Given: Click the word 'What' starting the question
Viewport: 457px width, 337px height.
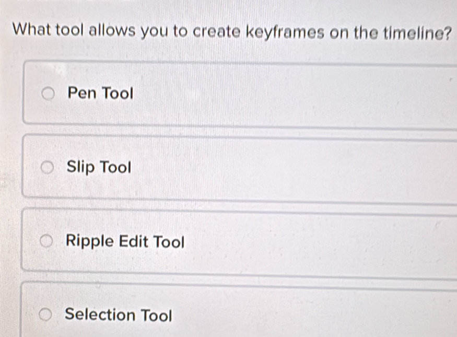Looking at the screenshot, I should tap(32, 29).
